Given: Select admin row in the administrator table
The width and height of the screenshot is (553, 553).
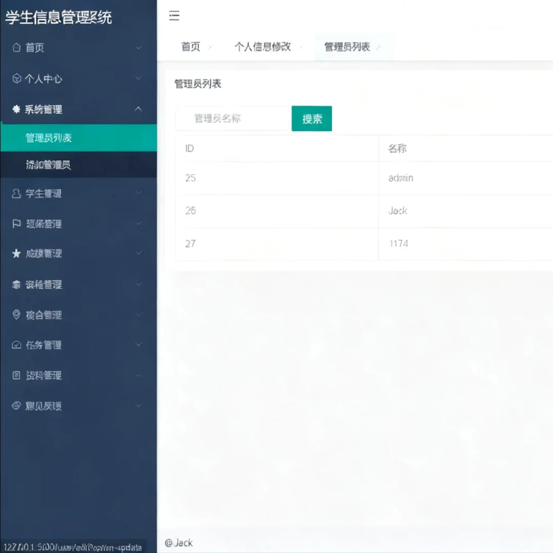Looking at the screenshot, I should pyautogui.click(x=358, y=178).
